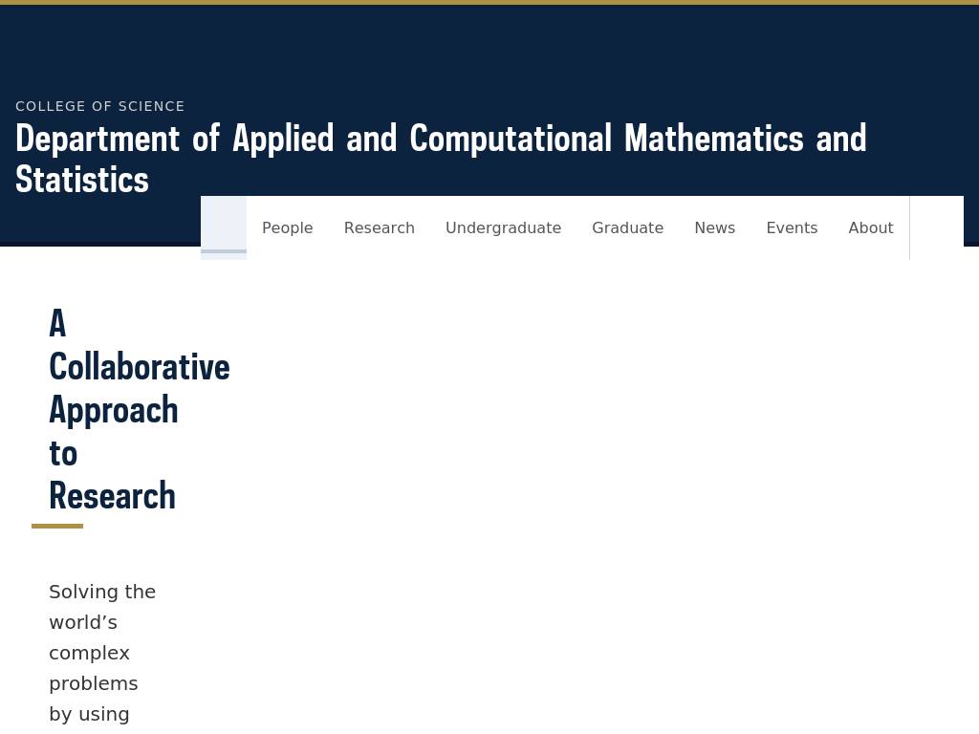The image size is (979, 734).
Task: Click the 'Solving the world's' paragraph text
Action: (101, 606)
